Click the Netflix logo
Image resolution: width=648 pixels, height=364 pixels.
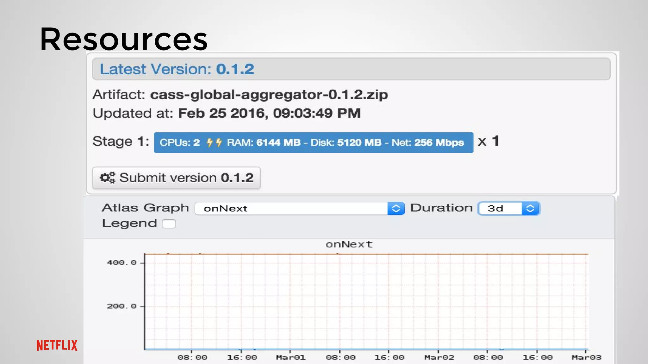(57, 345)
